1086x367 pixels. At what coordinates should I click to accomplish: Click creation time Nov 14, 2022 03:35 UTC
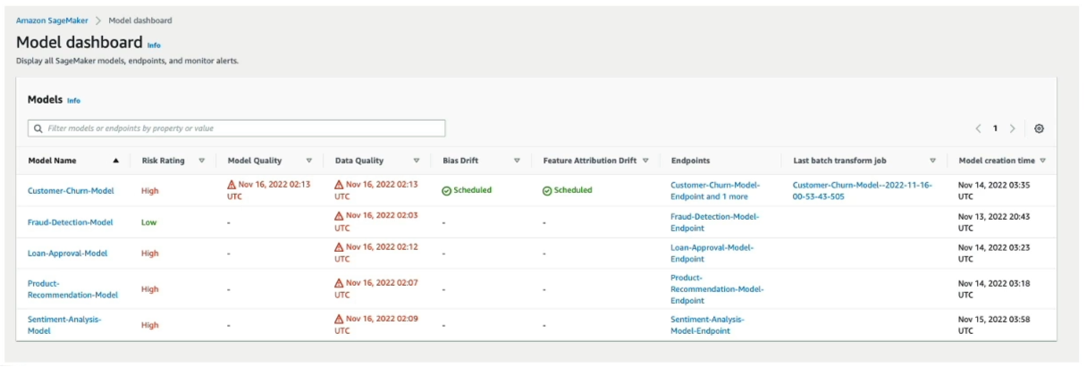(995, 190)
